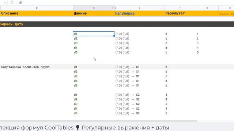This screenshot has height=131, width=234.
Task: Click column G value 5
Action: [x=197, y=52]
